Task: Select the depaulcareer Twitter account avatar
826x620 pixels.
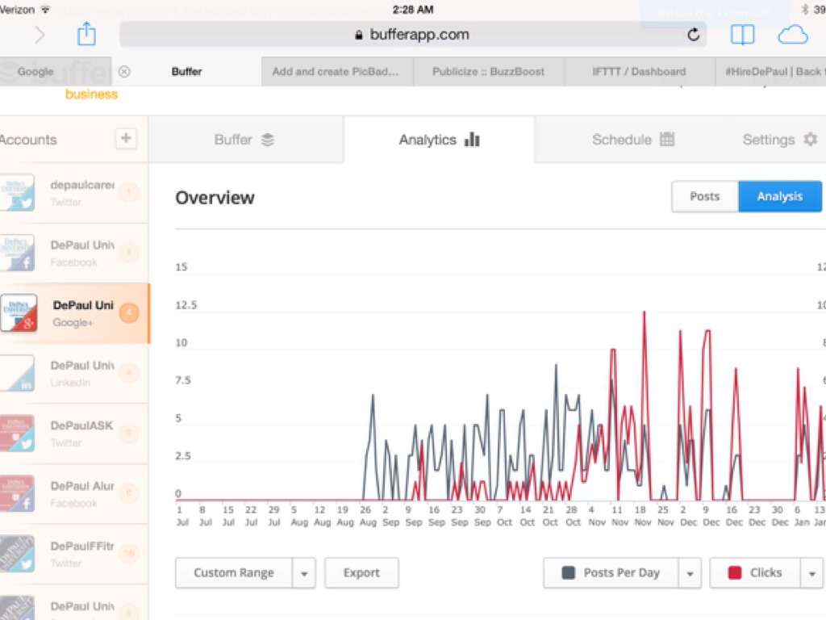Action: [x=18, y=193]
